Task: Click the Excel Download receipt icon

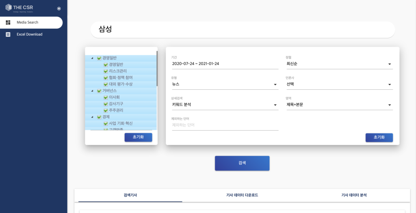Action: [x=8, y=34]
